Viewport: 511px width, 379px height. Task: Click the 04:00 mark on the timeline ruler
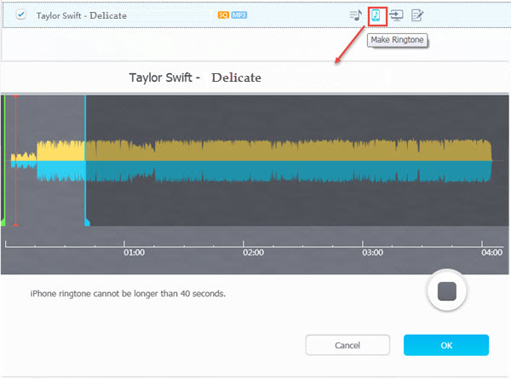click(491, 252)
